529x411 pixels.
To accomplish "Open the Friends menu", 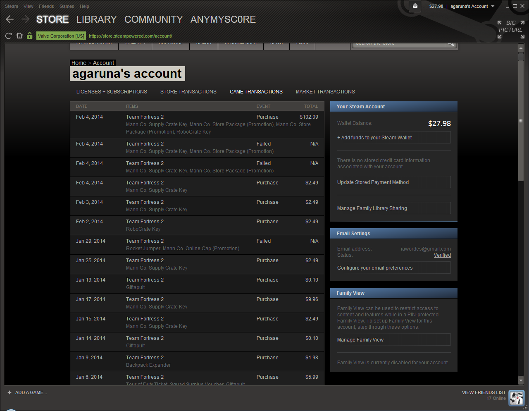I will coord(46,6).
